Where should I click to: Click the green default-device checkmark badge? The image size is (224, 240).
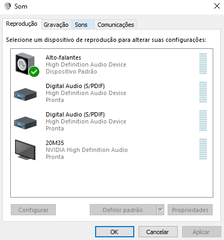tap(34, 72)
